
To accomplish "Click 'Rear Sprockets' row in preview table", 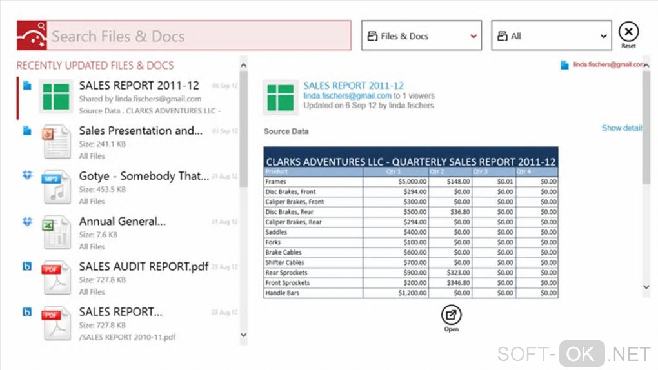I will (411, 273).
